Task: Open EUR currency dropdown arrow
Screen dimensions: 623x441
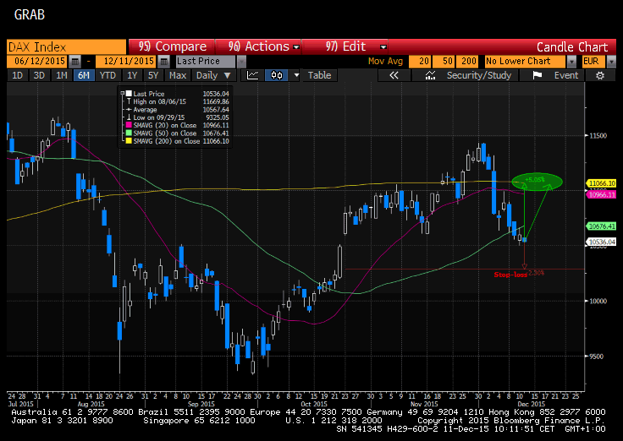Action: coord(611,62)
